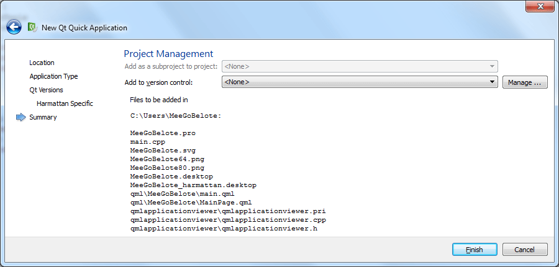
Task: Click the Qt Quick application icon in title
Action: click(x=32, y=27)
